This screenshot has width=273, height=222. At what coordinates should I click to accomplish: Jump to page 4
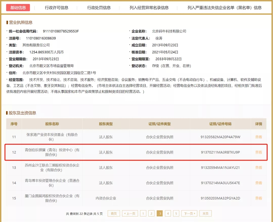pyautogui.click(x=168, y=213)
